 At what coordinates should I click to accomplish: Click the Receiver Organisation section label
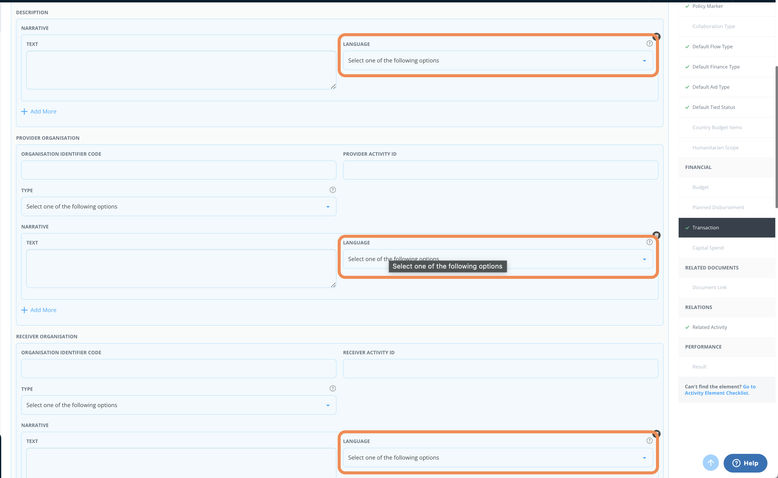(47, 336)
